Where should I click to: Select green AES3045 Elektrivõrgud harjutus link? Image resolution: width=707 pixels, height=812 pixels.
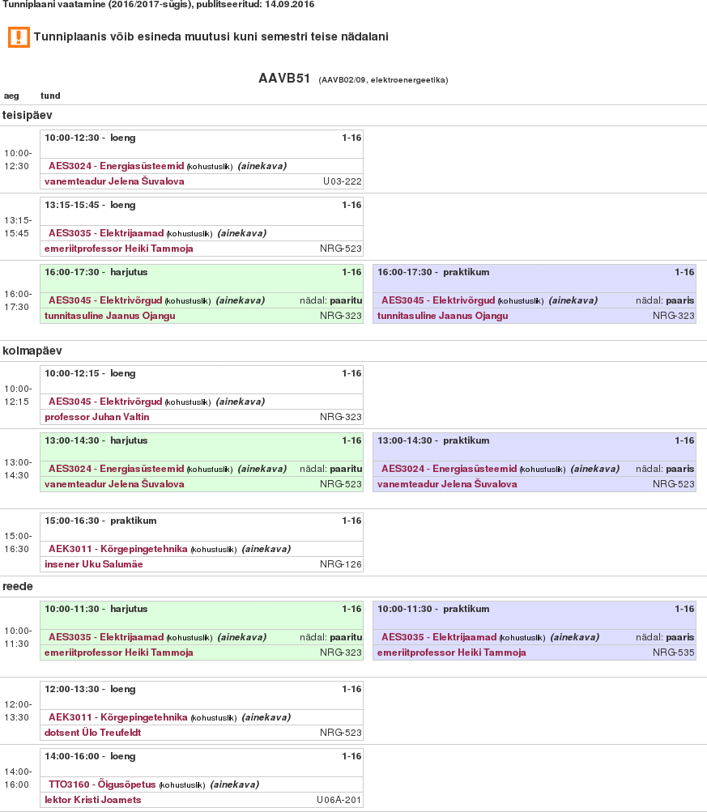(x=105, y=300)
